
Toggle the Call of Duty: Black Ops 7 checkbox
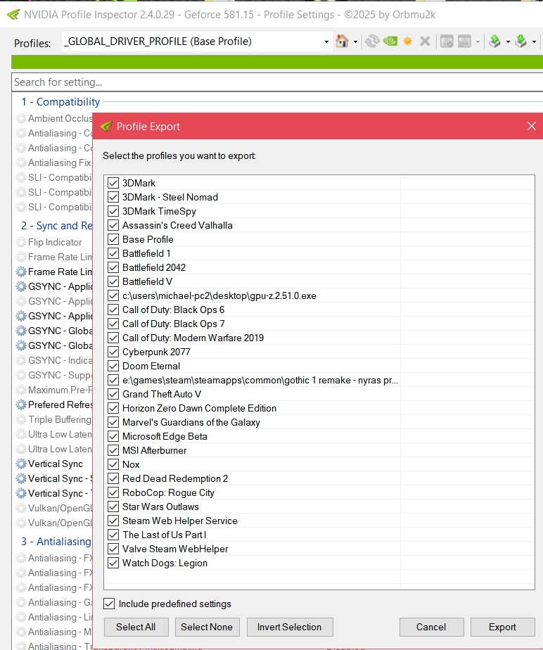point(113,324)
